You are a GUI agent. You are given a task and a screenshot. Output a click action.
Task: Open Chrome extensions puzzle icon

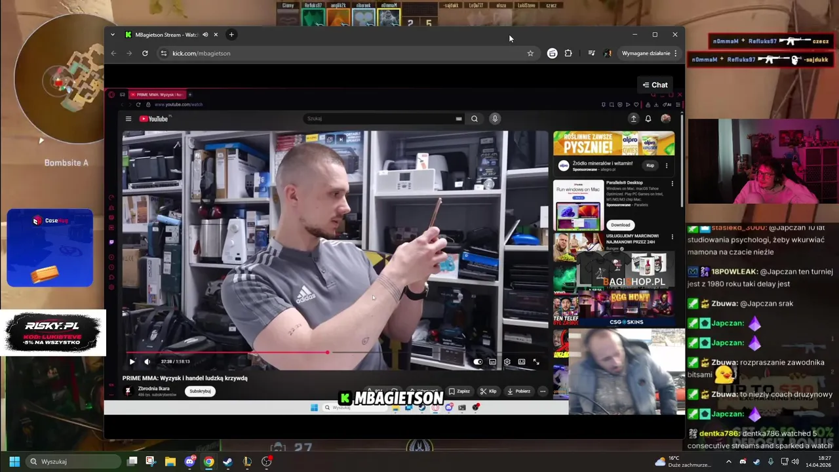tap(568, 53)
